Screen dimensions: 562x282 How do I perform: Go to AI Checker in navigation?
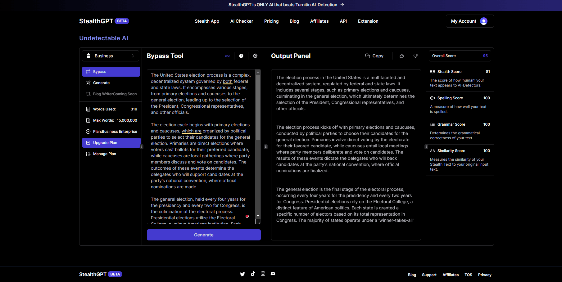(x=242, y=21)
